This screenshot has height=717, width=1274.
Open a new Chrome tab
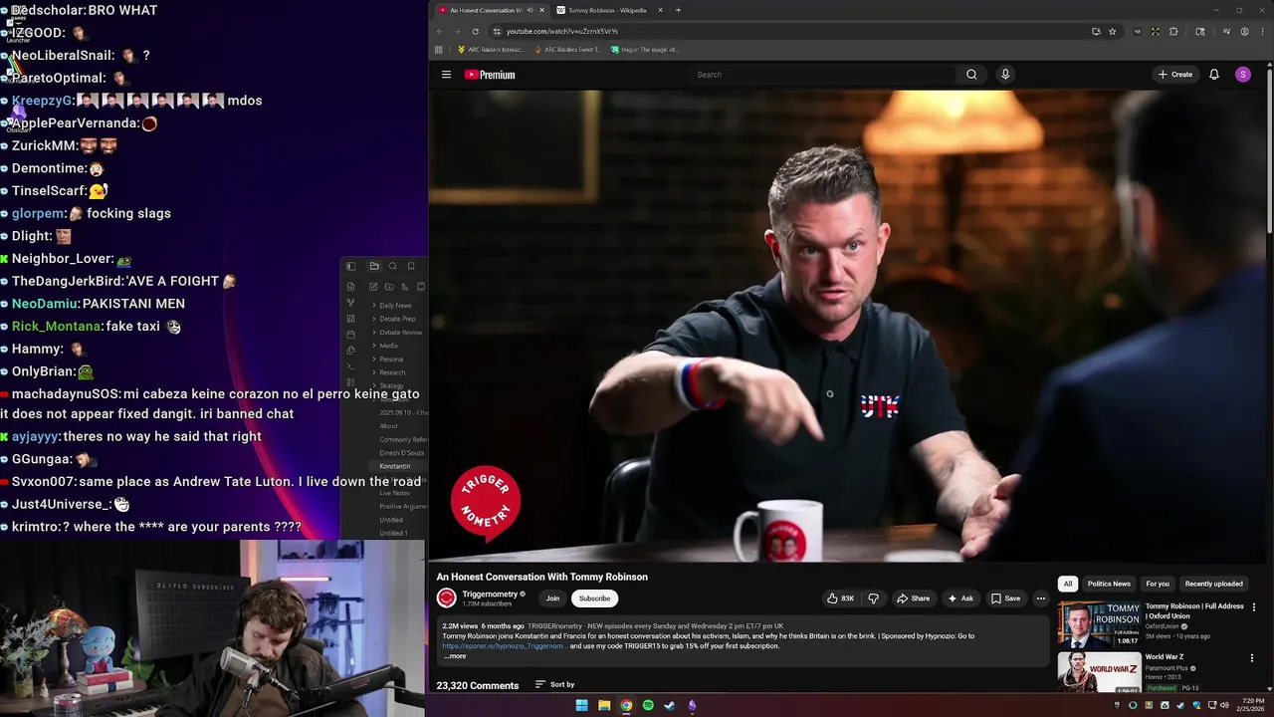(x=678, y=10)
